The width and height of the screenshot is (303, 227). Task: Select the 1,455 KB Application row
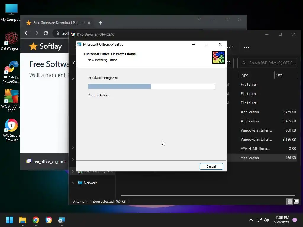click(x=262, y=112)
